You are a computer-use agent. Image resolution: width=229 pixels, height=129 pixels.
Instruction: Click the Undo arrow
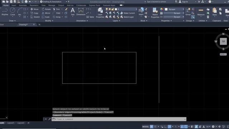tap(30, 1)
